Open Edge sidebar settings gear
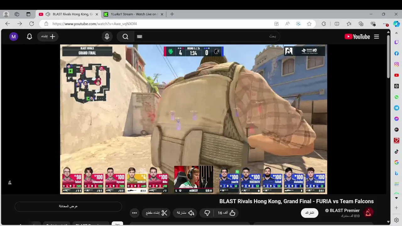Screen dimensions: 402x226 click(396, 220)
